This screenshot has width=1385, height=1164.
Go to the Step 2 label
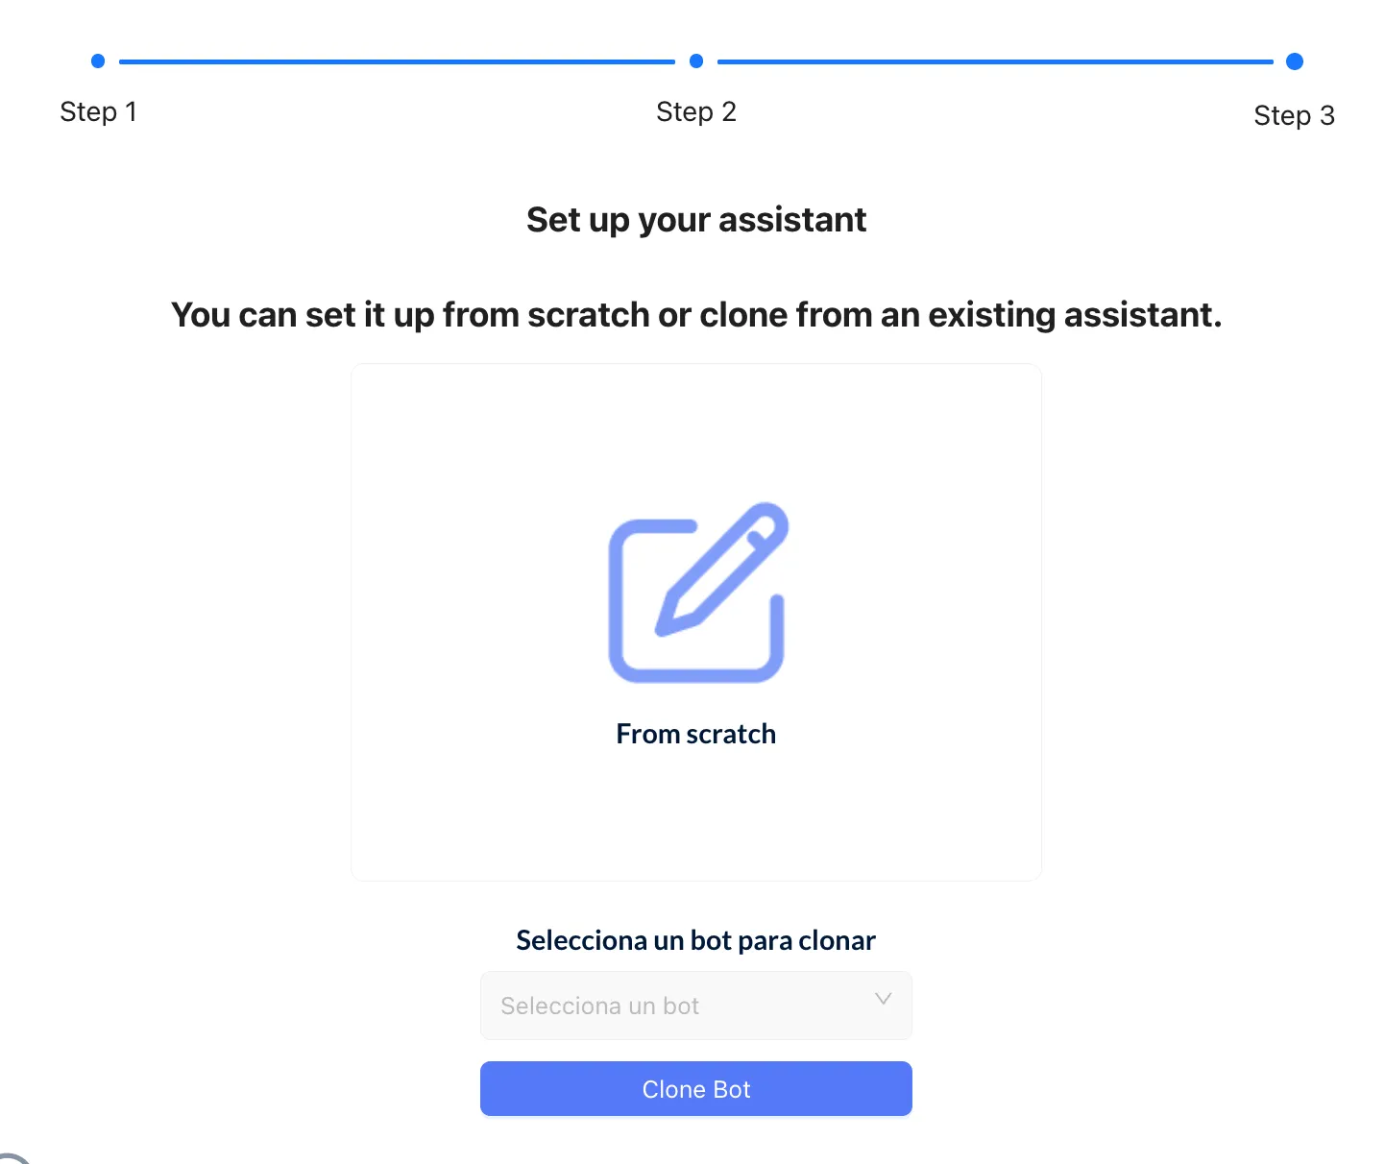(x=696, y=111)
